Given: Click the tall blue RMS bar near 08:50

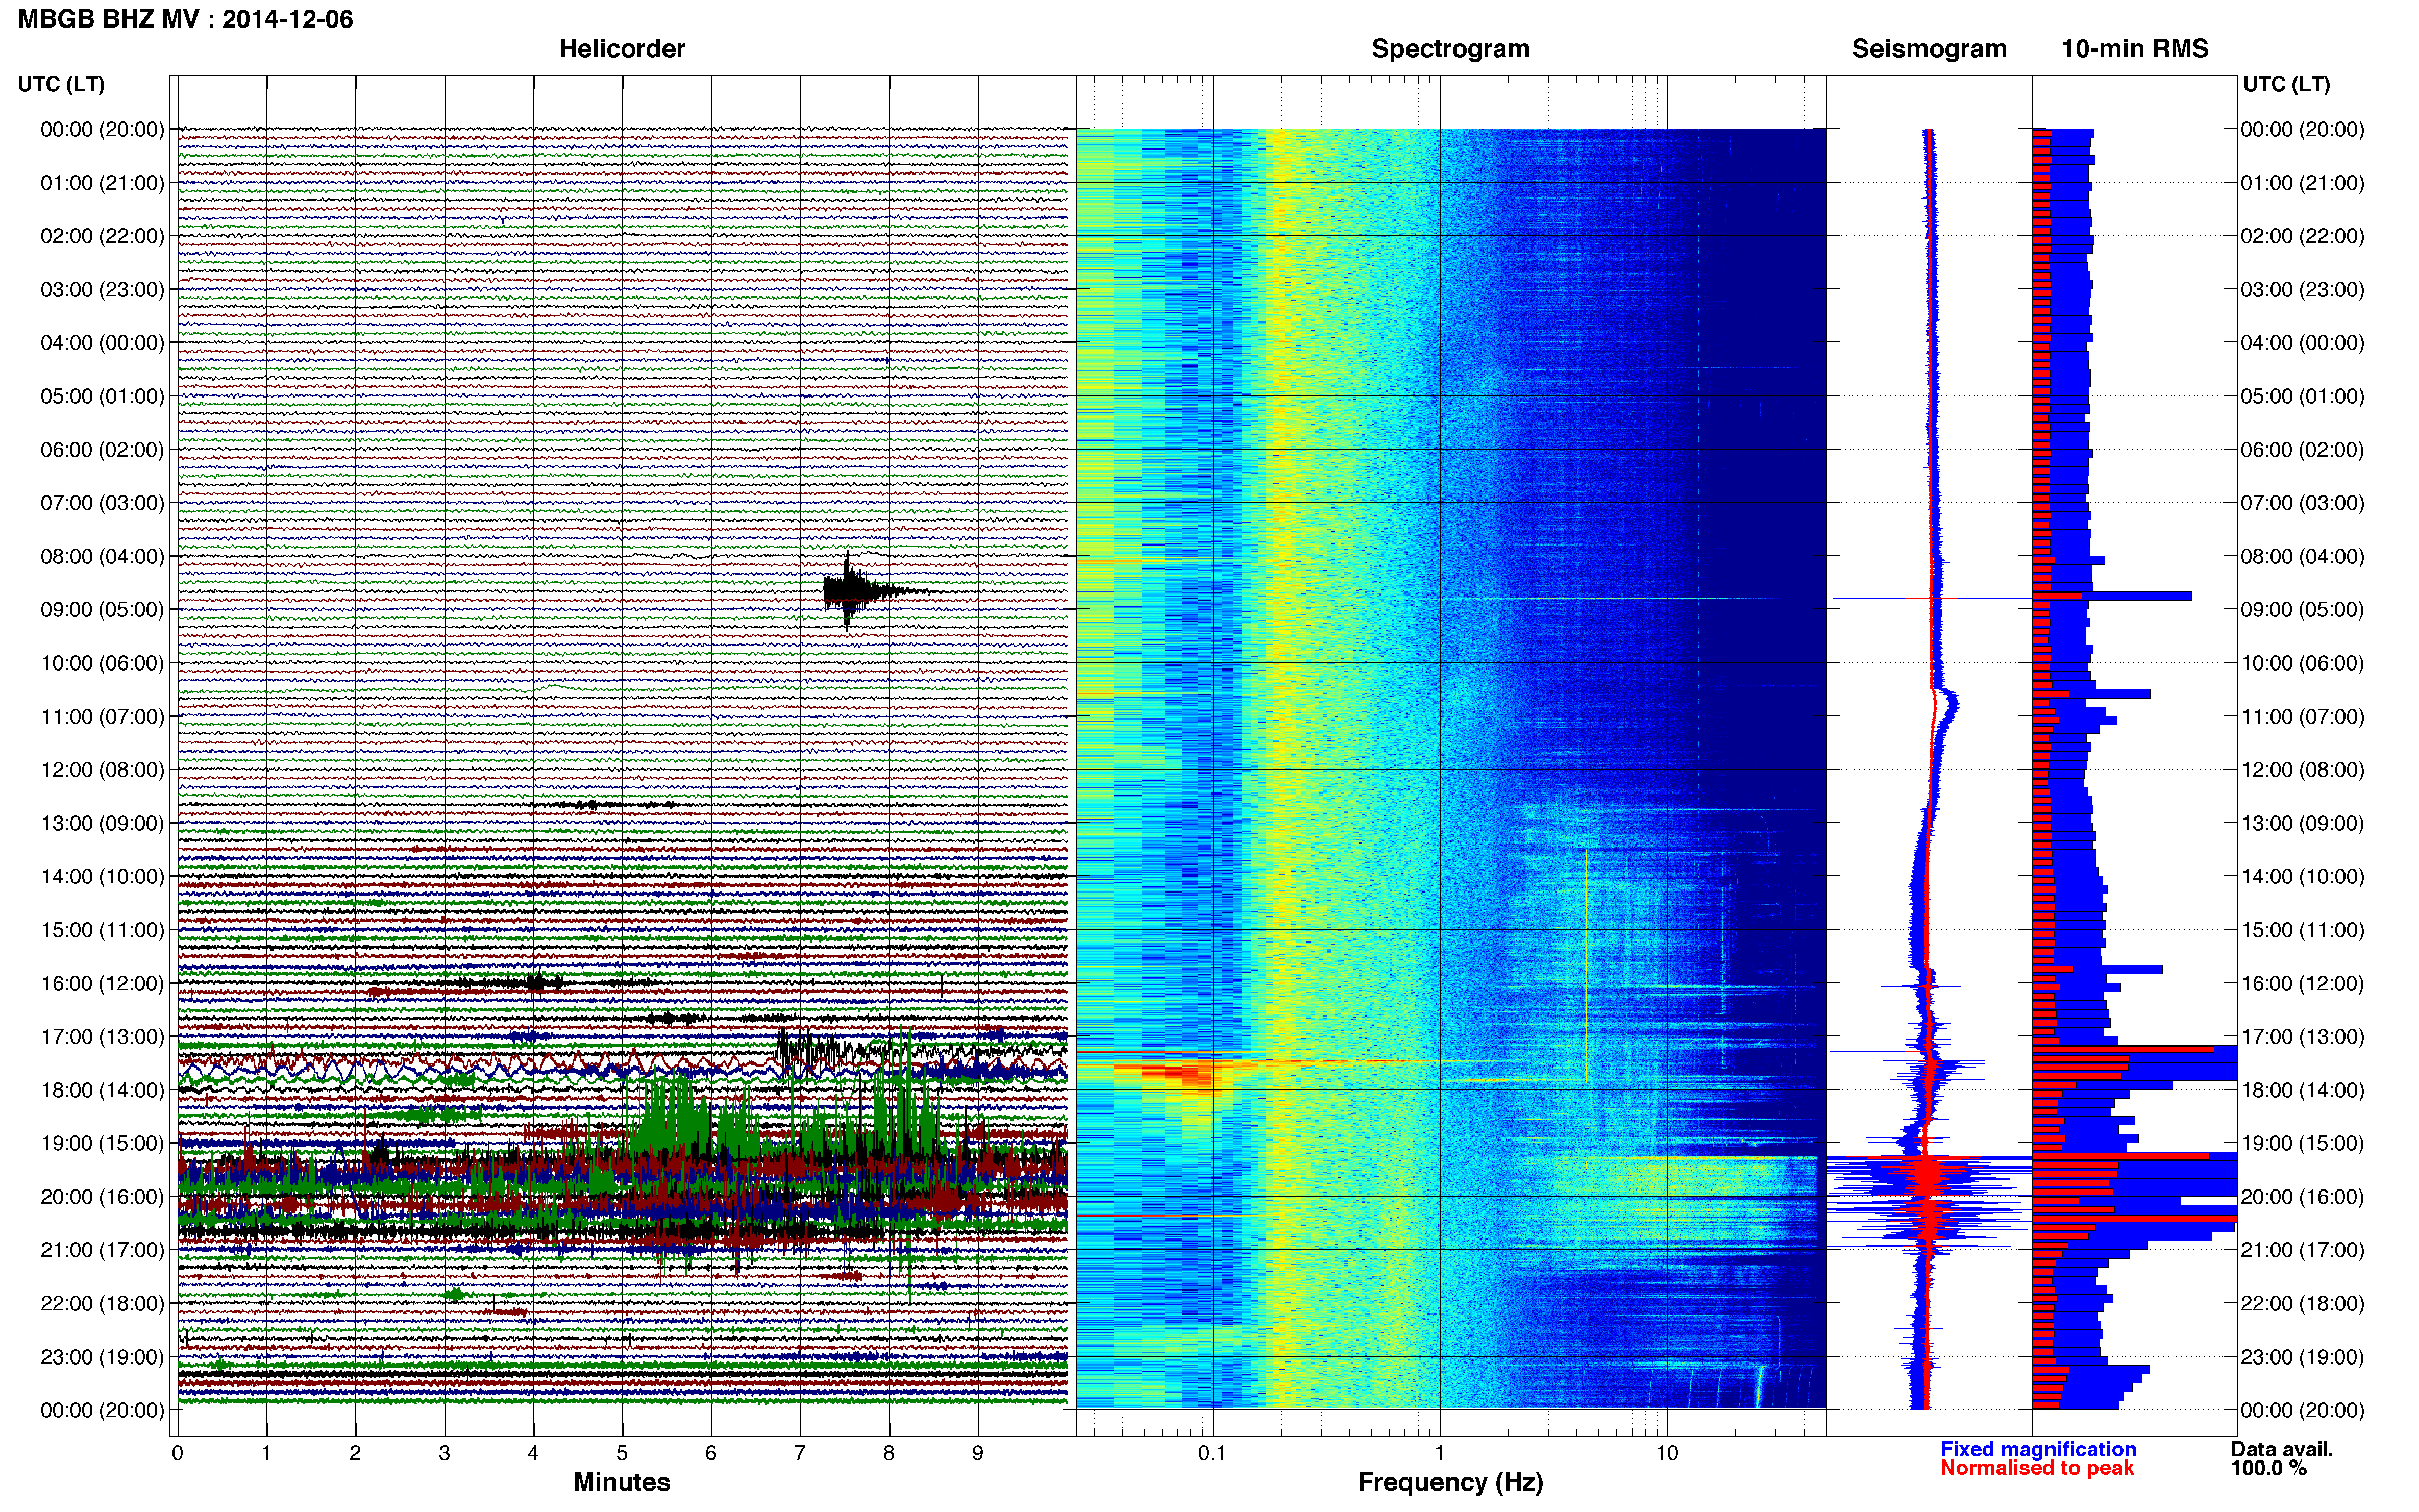Looking at the screenshot, I should tap(2112, 596).
